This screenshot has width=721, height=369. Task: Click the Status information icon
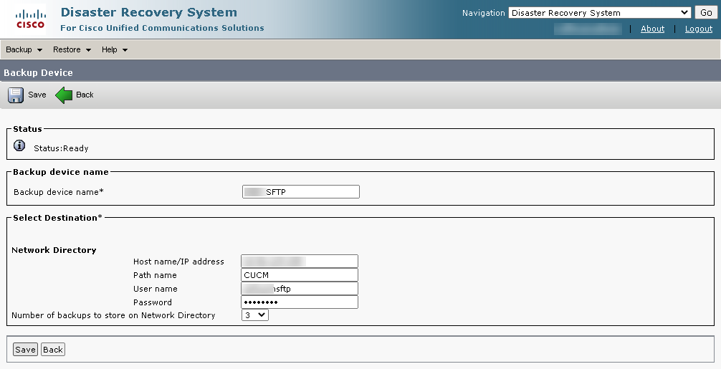coord(19,145)
